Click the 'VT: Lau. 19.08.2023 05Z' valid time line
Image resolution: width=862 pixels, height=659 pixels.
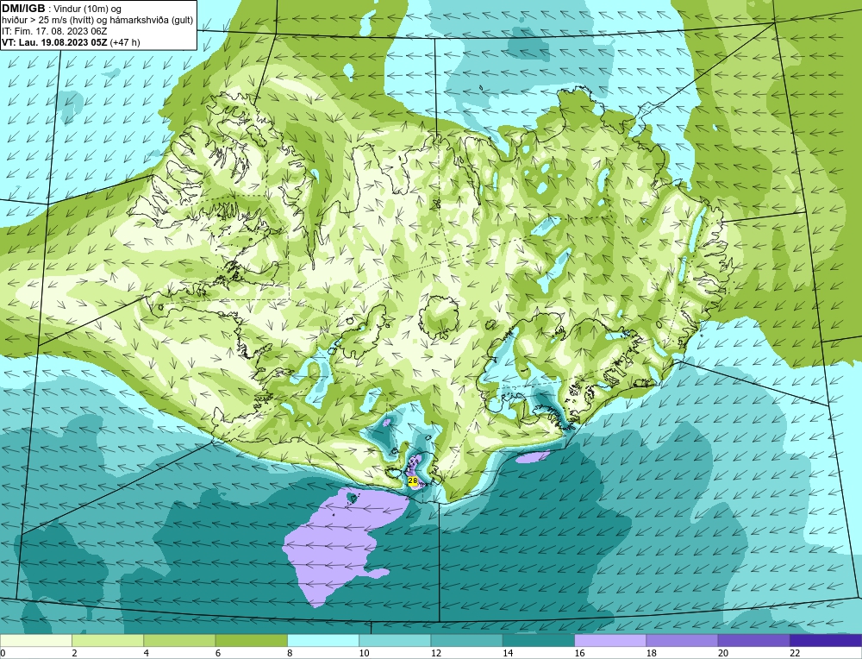[55, 42]
